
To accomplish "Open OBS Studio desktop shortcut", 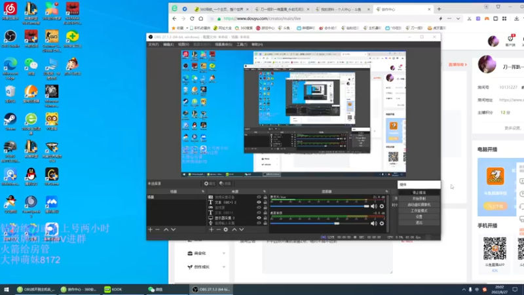I will (10, 39).
